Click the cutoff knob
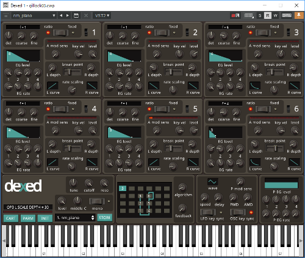Image resolution: width=305 pixels, height=258 pixels. pos(89,183)
